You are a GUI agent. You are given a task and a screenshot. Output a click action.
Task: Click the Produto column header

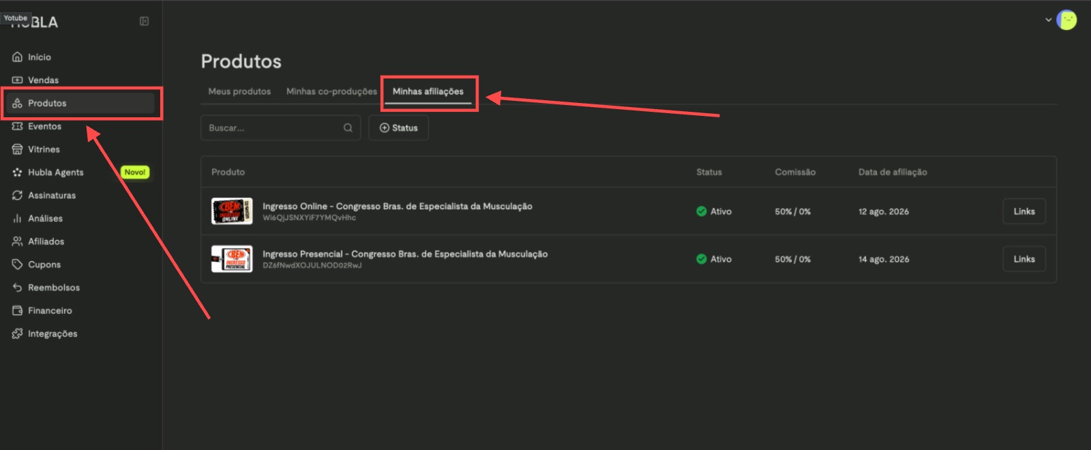228,172
